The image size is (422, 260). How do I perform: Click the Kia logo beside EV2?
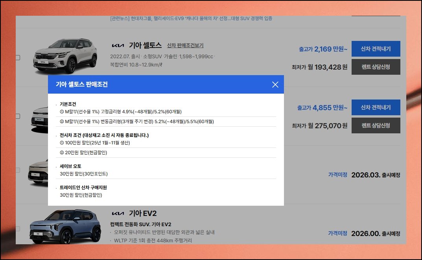[118, 214]
